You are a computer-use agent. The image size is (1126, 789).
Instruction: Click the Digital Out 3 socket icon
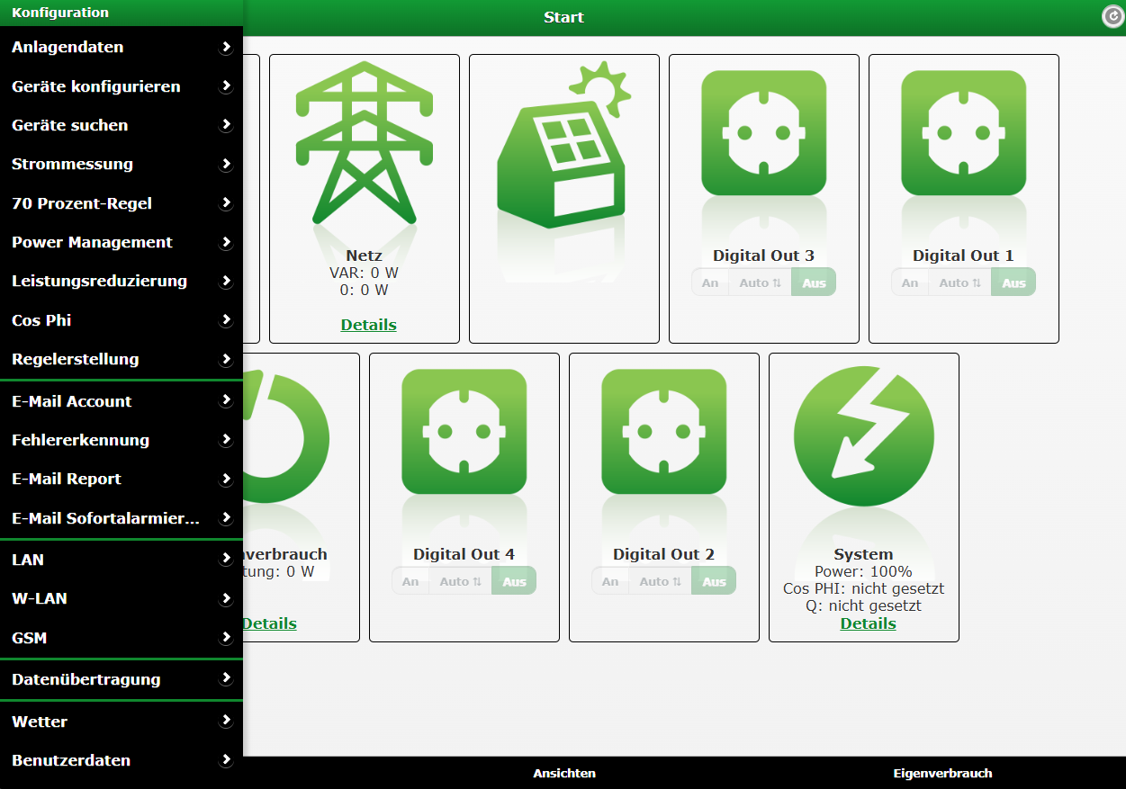(x=763, y=133)
